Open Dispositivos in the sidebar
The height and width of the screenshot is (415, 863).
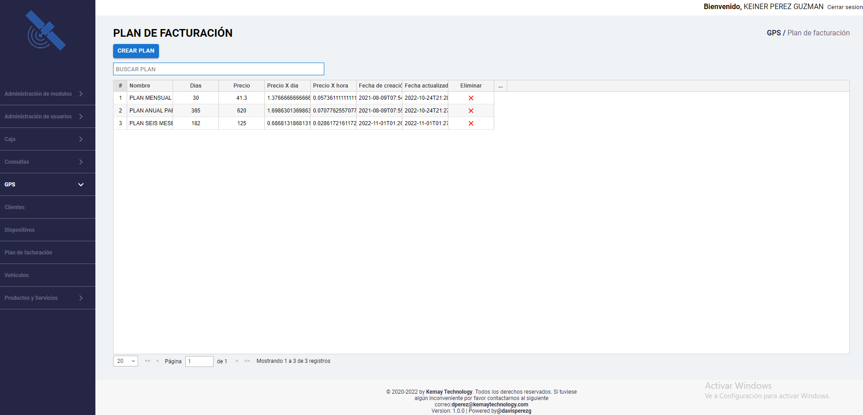click(20, 230)
